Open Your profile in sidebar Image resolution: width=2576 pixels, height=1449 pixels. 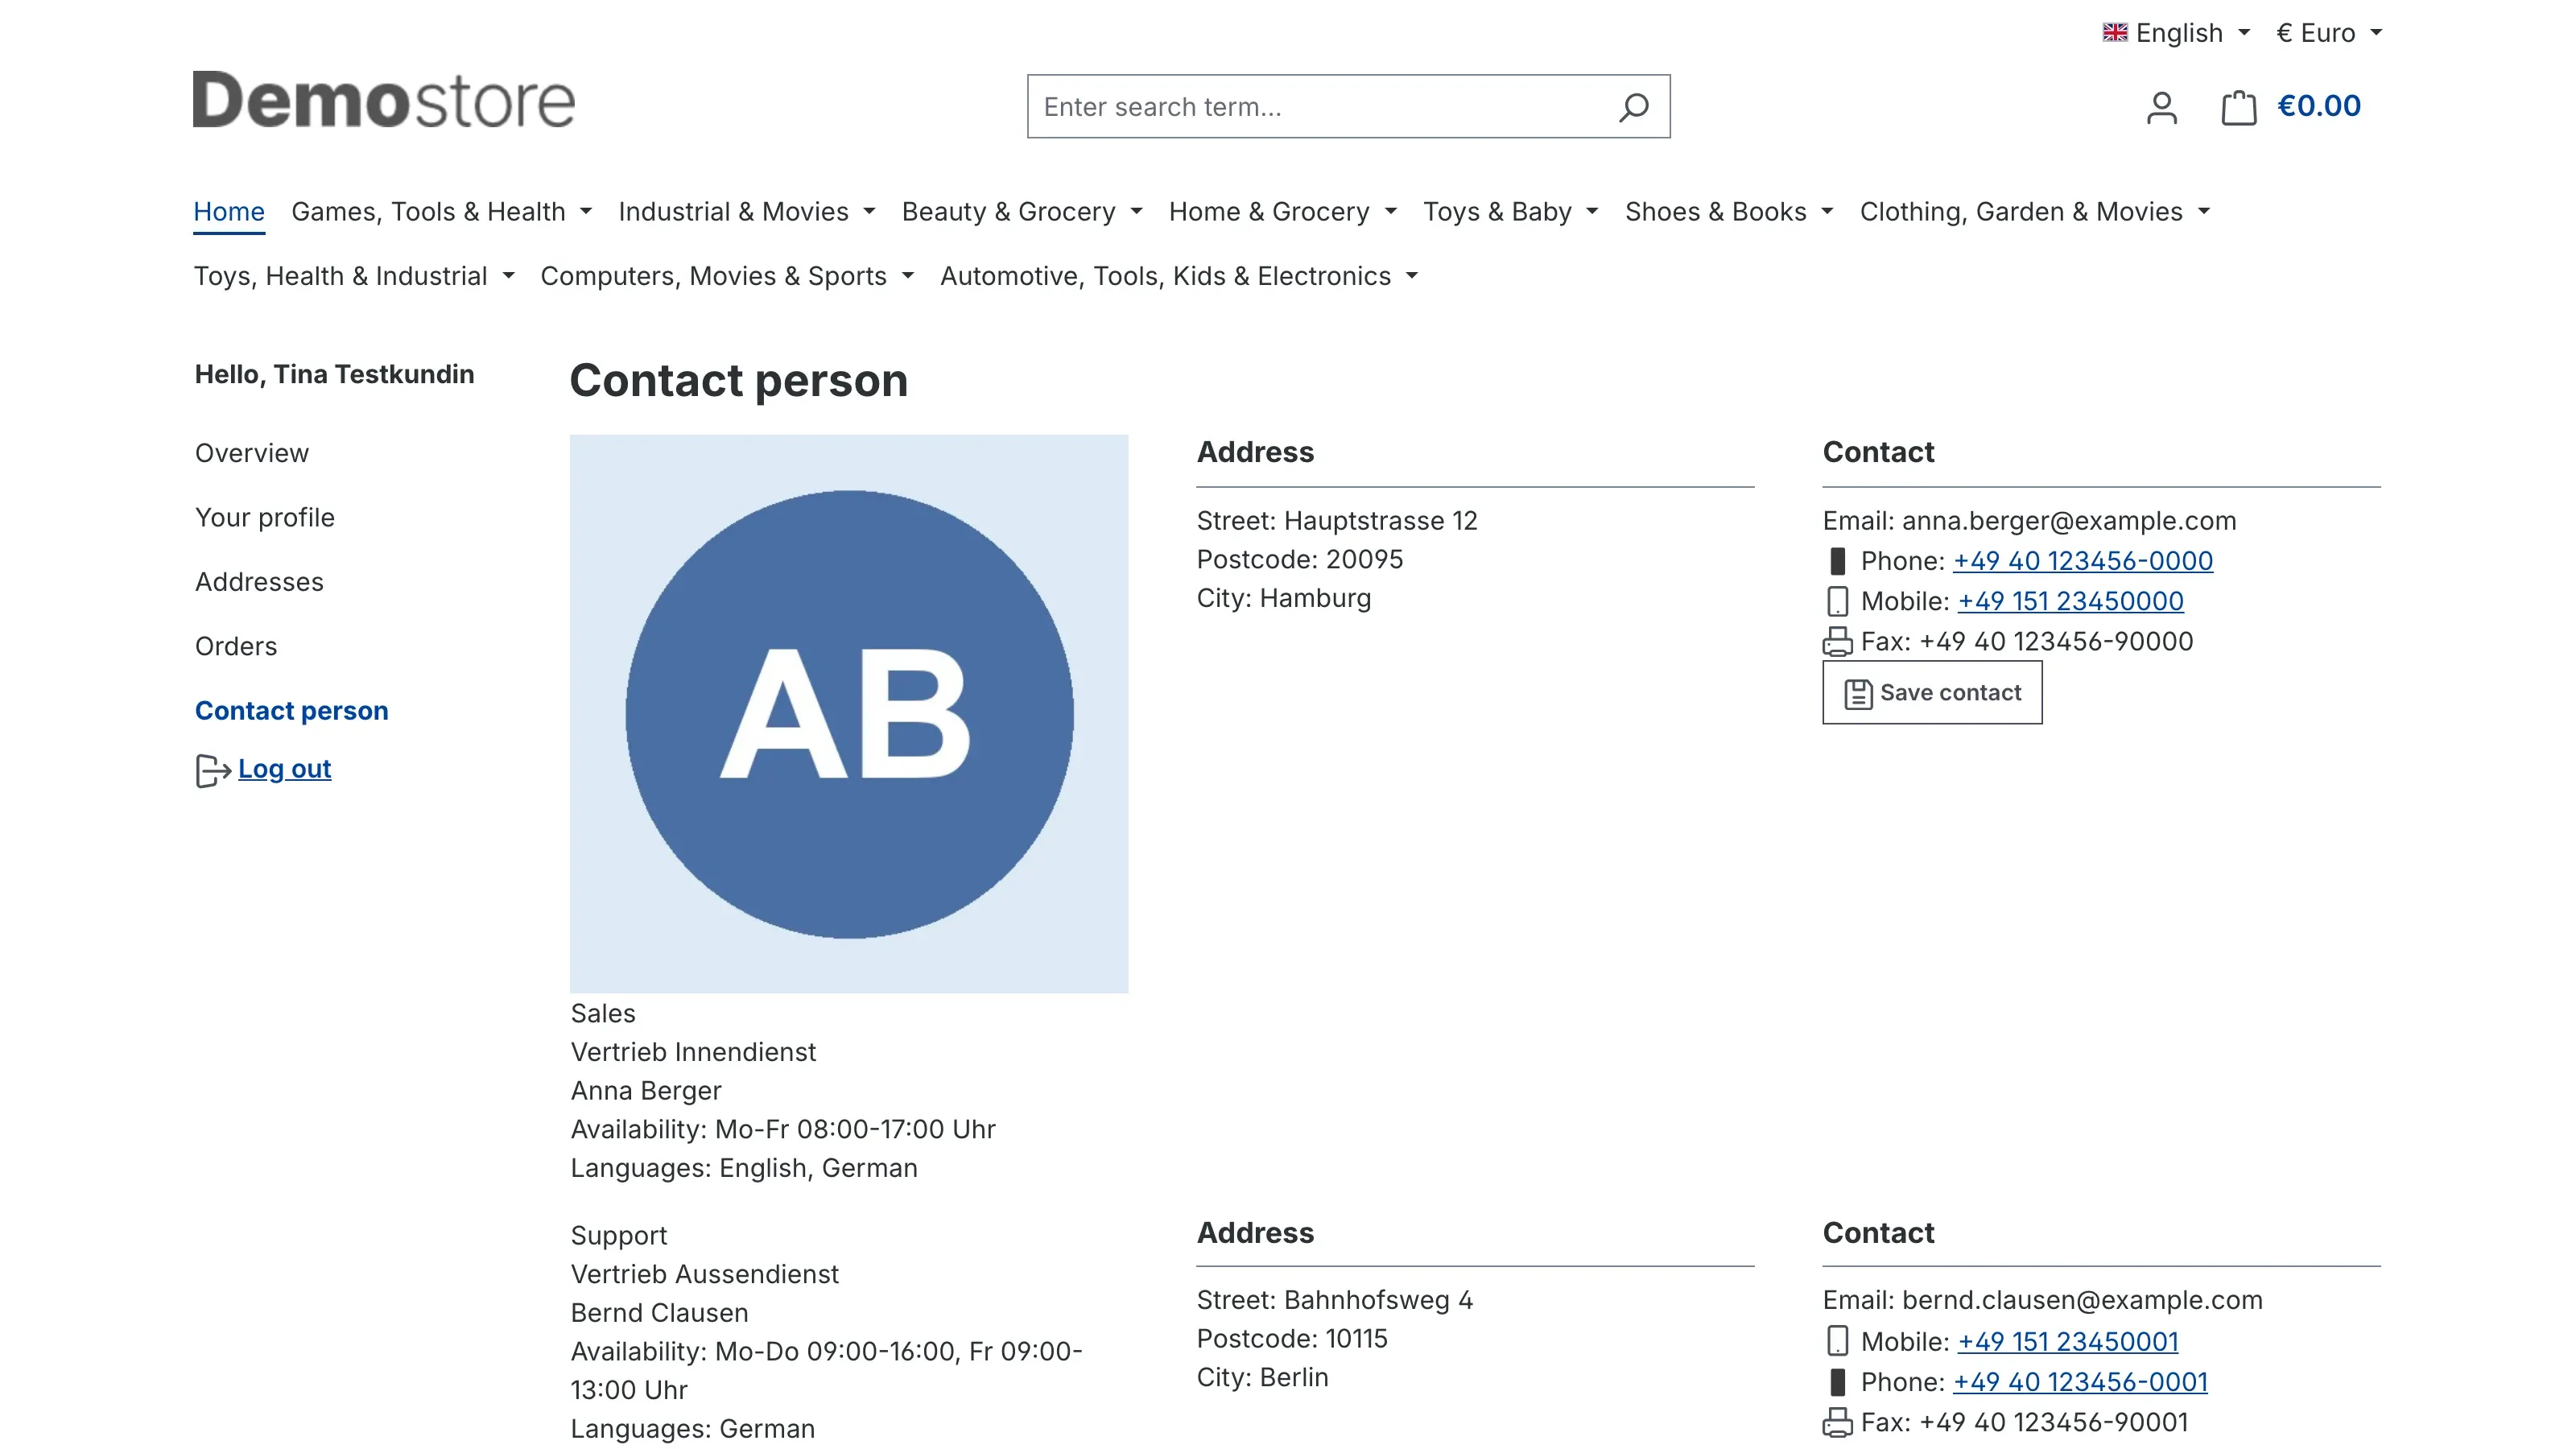(x=265, y=518)
